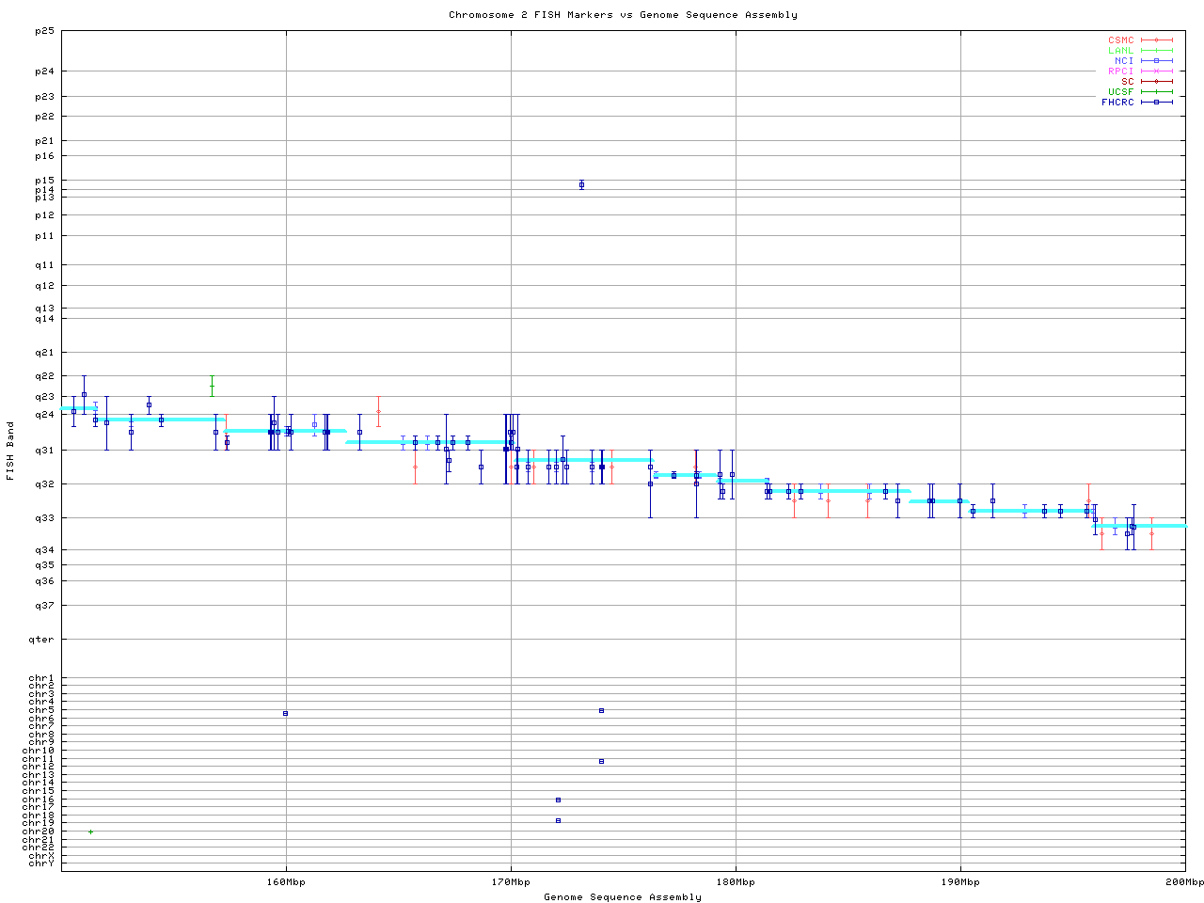Click the RPCI legend marker symbol
This screenshot has height=903, width=1204.
pyautogui.click(x=1156, y=71)
